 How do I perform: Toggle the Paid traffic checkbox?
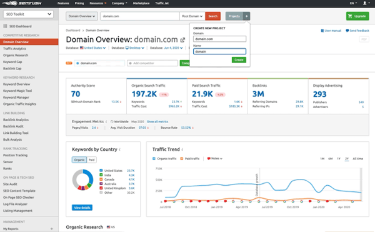(181, 159)
